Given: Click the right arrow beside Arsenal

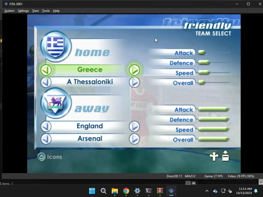Looking at the screenshot, I should (134, 139).
